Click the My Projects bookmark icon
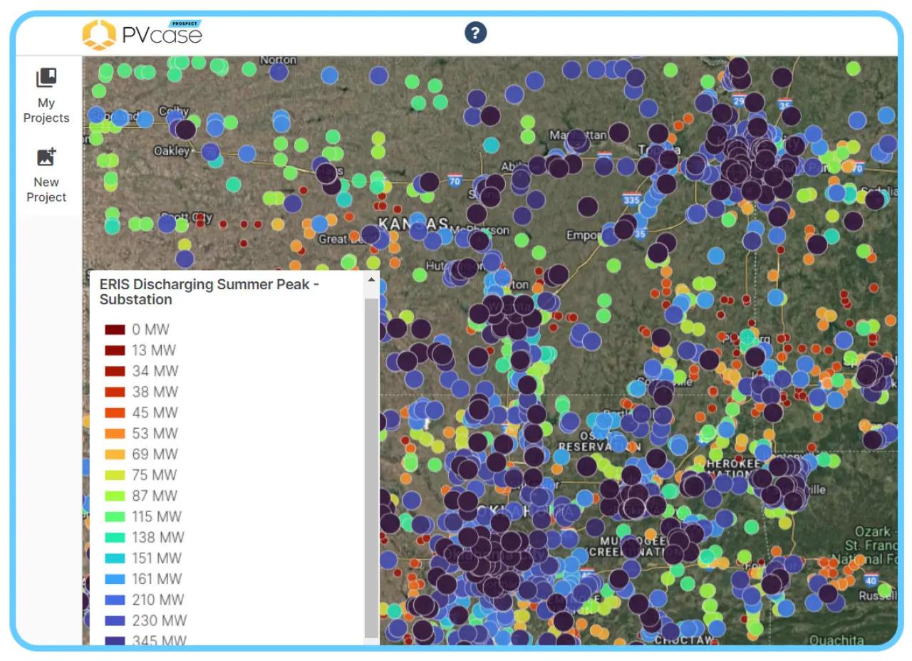 pos(46,78)
